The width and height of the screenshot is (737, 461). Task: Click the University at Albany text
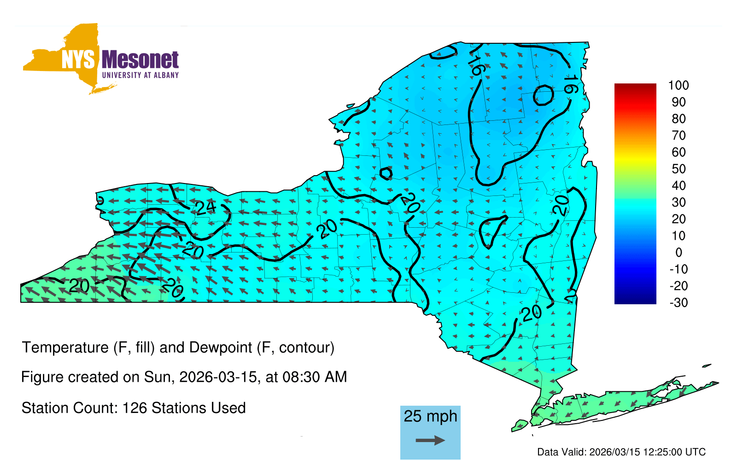click(140, 75)
